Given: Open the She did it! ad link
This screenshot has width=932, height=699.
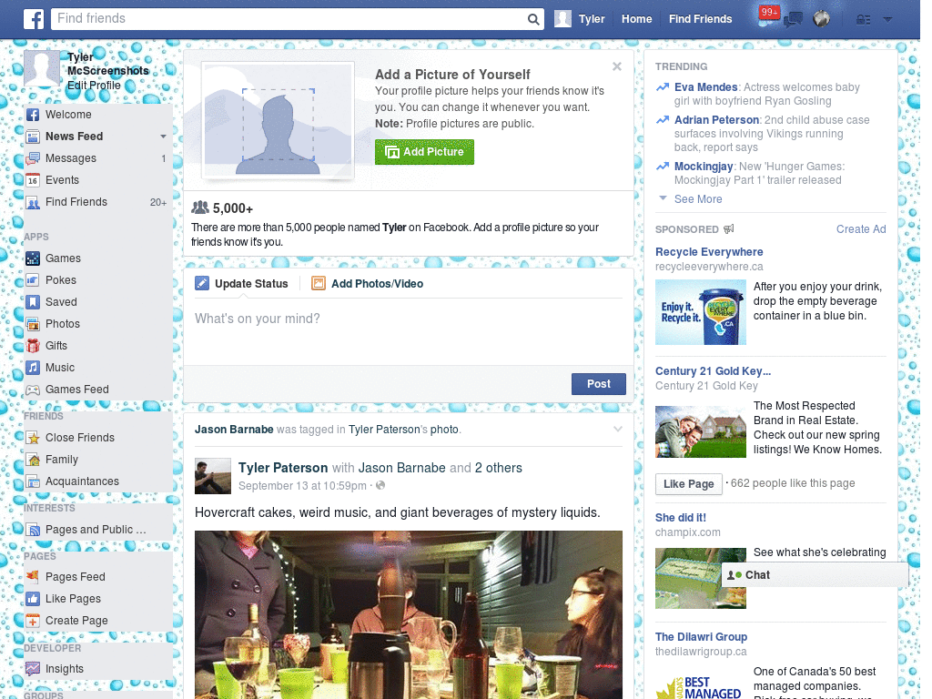Looking at the screenshot, I should click(x=681, y=518).
